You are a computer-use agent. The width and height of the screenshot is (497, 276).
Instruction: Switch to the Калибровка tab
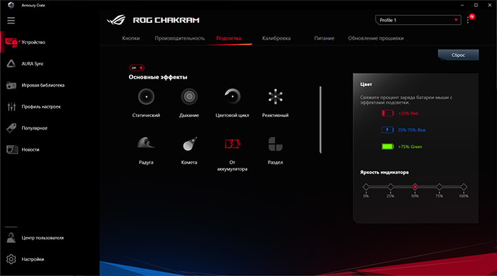[x=276, y=39]
